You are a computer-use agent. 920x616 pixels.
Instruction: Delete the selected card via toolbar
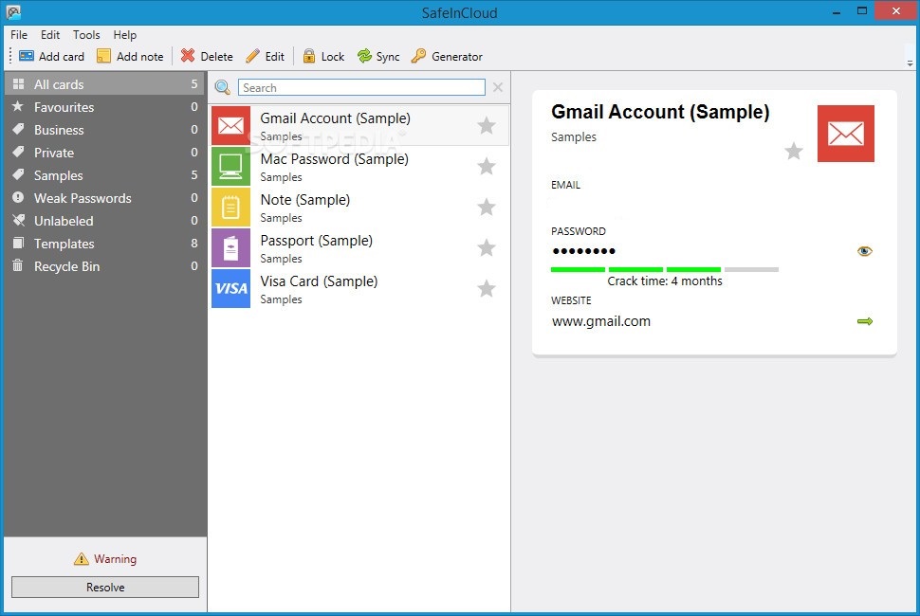point(207,56)
